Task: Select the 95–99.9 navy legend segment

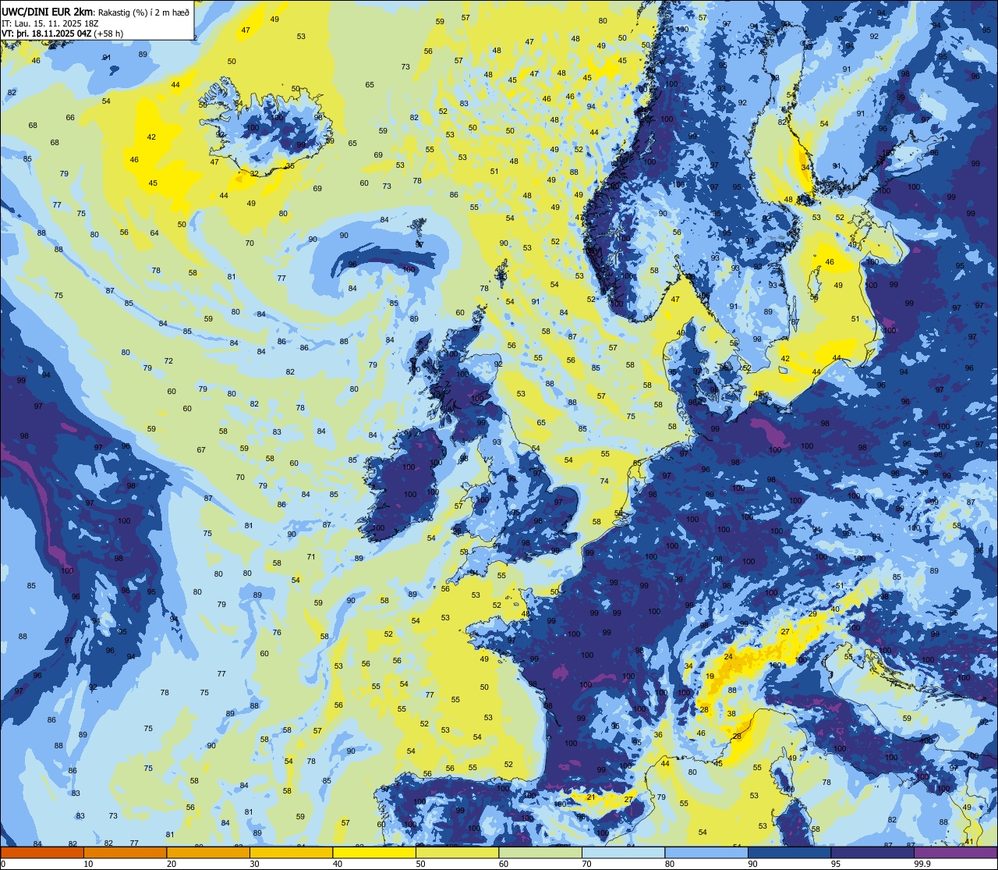Action: click(x=872, y=853)
